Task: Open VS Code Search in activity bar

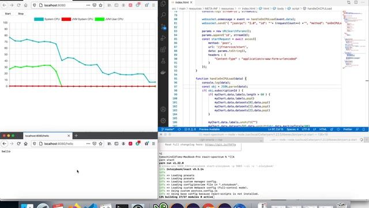Action: (163, 15)
